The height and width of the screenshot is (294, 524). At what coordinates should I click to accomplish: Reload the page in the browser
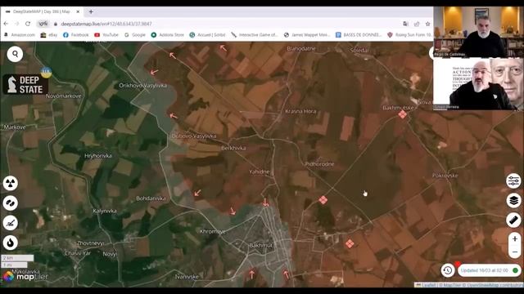28,24
